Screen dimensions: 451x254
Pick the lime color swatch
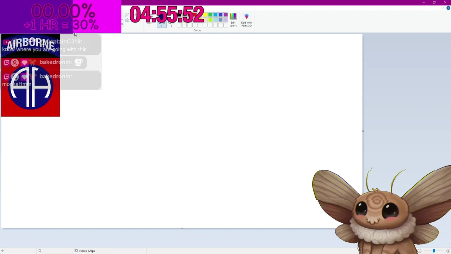click(x=210, y=20)
